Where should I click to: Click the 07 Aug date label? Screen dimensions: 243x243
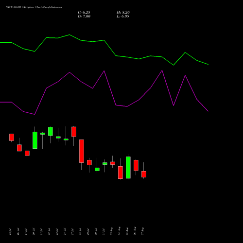point(143,231)
